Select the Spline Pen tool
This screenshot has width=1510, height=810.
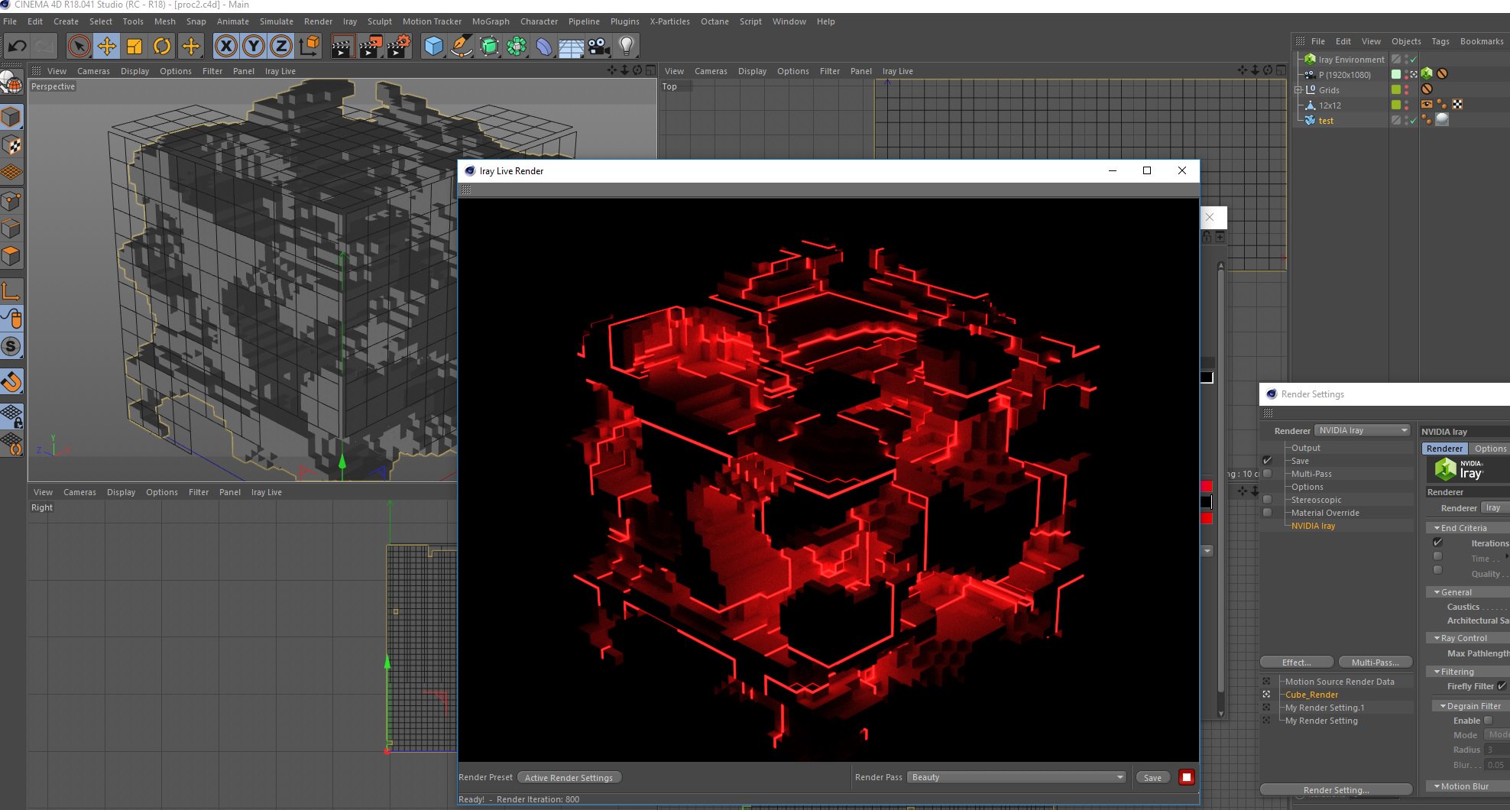[461, 47]
